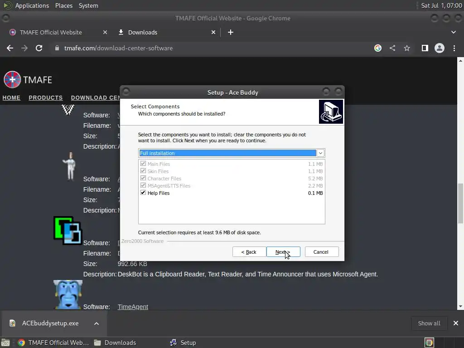Open the Chrome profile avatar
This screenshot has width=464, height=348.
click(x=440, y=48)
